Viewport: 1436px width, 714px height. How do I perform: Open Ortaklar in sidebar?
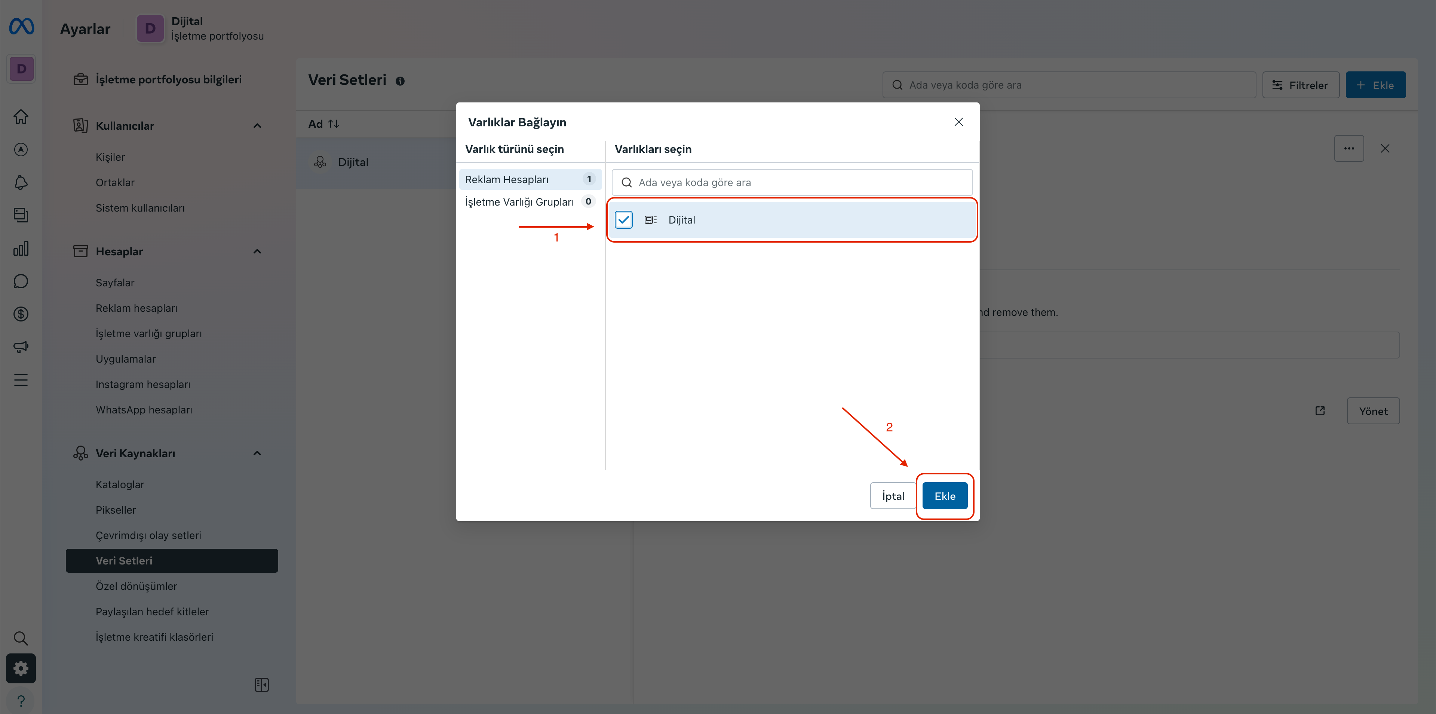click(115, 182)
